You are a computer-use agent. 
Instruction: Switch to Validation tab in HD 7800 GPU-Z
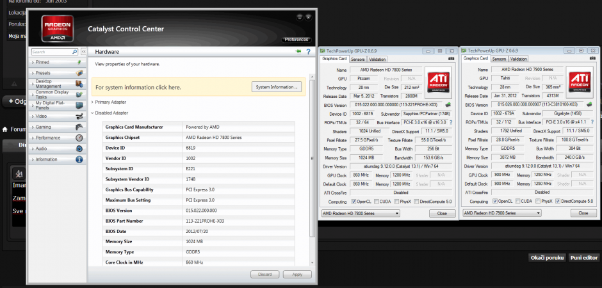[377, 60]
